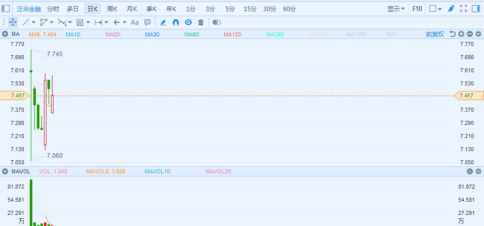Toggle the magnet snap mode
Image resolution: width=484 pixels, height=226 pixels.
[176, 22]
